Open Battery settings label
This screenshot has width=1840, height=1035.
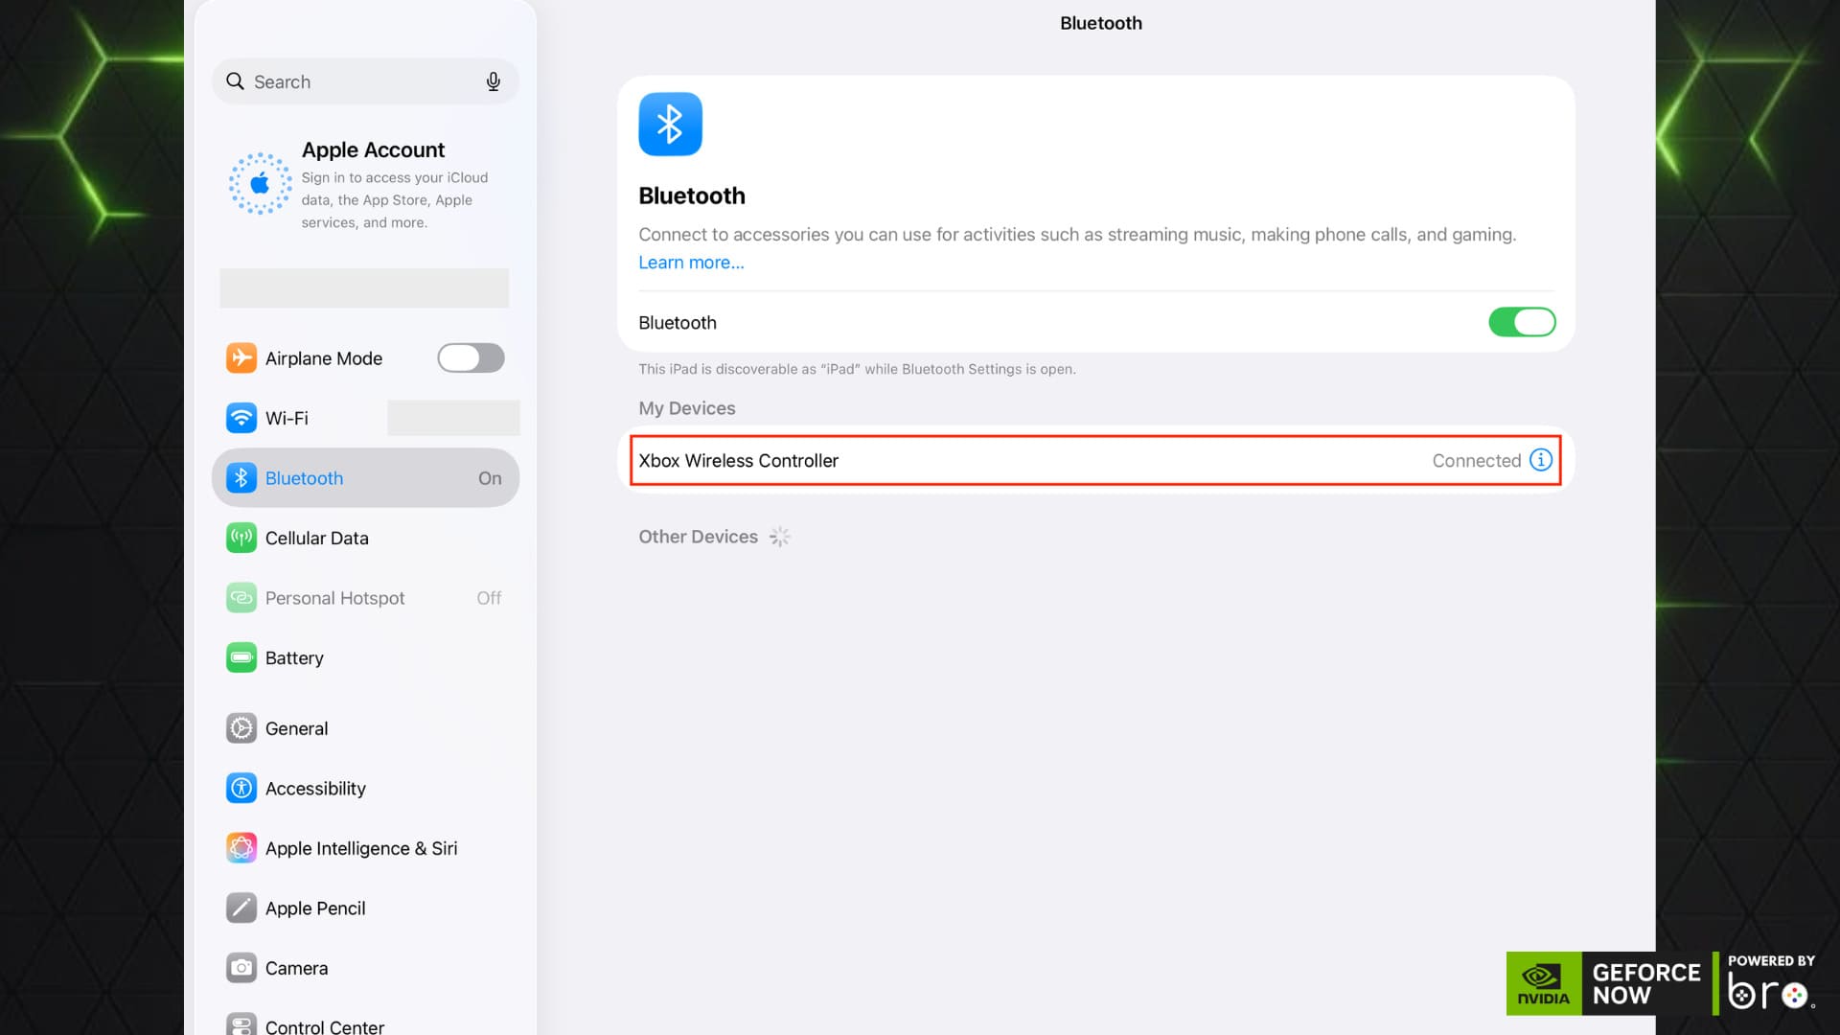click(294, 658)
